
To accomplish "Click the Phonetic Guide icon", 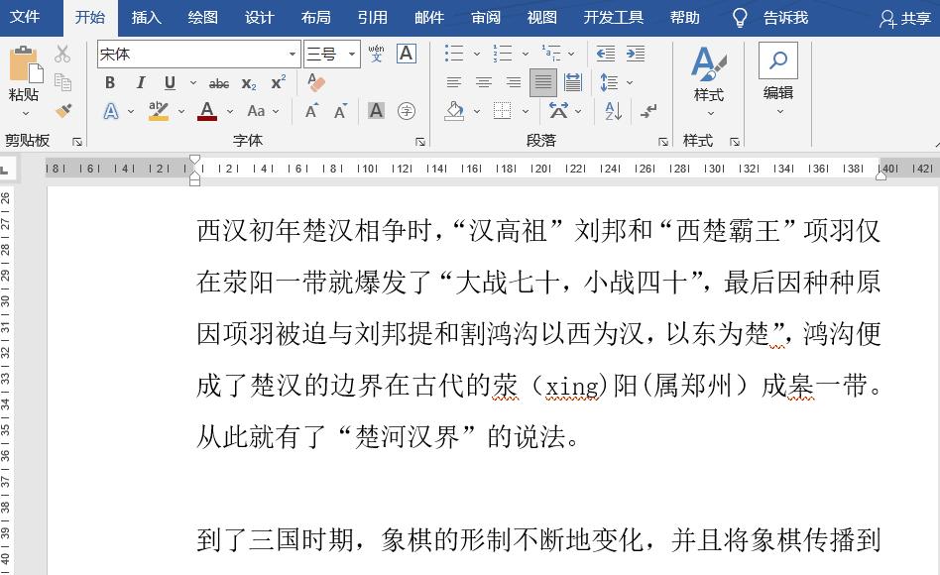I will 376,54.
